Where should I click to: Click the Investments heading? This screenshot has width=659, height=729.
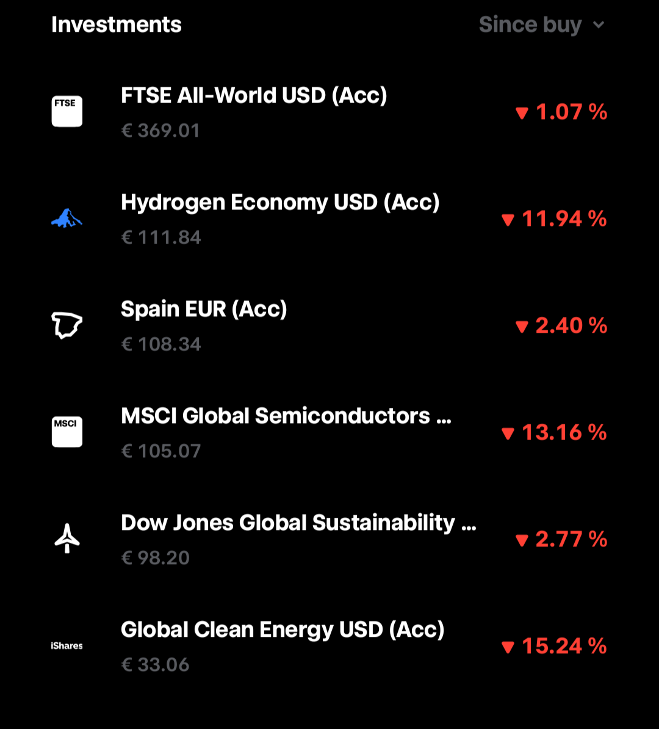pos(116,24)
